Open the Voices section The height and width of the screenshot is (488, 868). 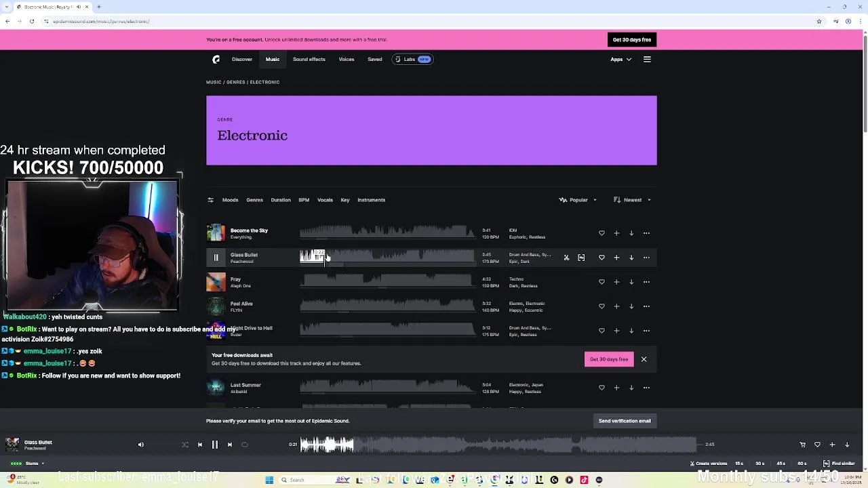(x=347, y=59)
